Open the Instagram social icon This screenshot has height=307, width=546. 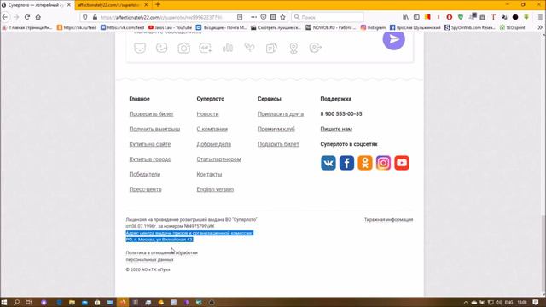click(x=383, y=163)
